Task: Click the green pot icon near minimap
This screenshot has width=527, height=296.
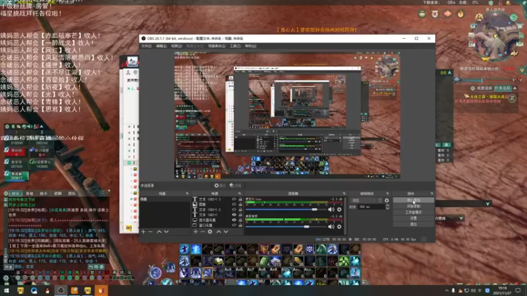Action: pos(422,14)
